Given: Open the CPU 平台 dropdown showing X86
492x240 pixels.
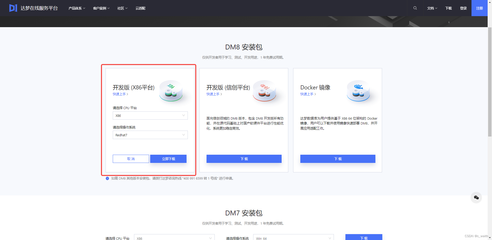Looking at the screenshot, I should 150,116.
